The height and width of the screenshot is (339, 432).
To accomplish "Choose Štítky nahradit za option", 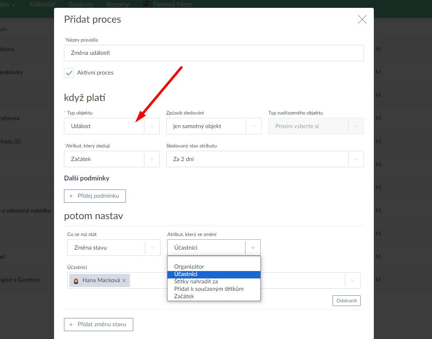I will (196, 281).
